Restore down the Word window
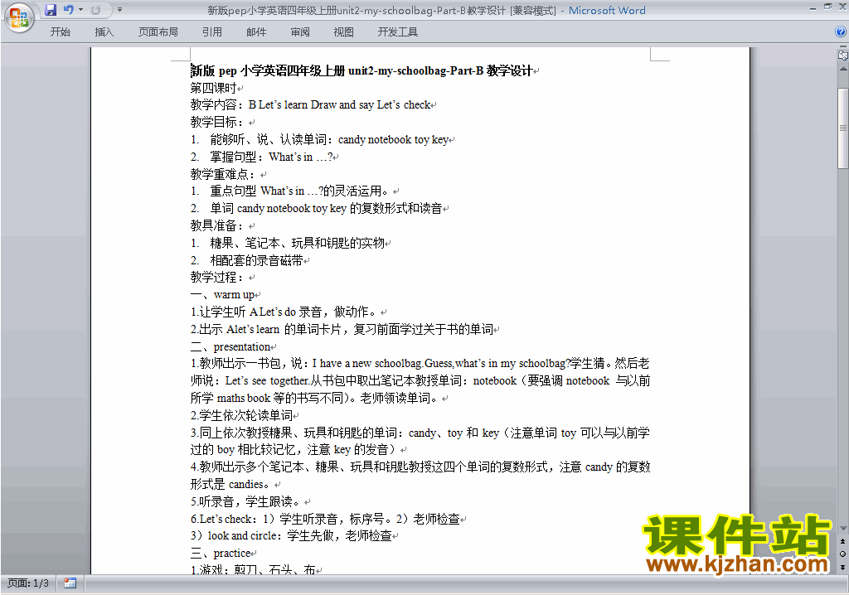This screenshot has width=849, height=595. click(827, 7)
